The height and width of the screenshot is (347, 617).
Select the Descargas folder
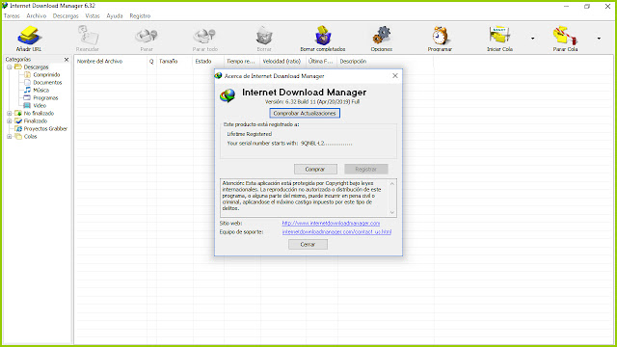click(36, 67)
